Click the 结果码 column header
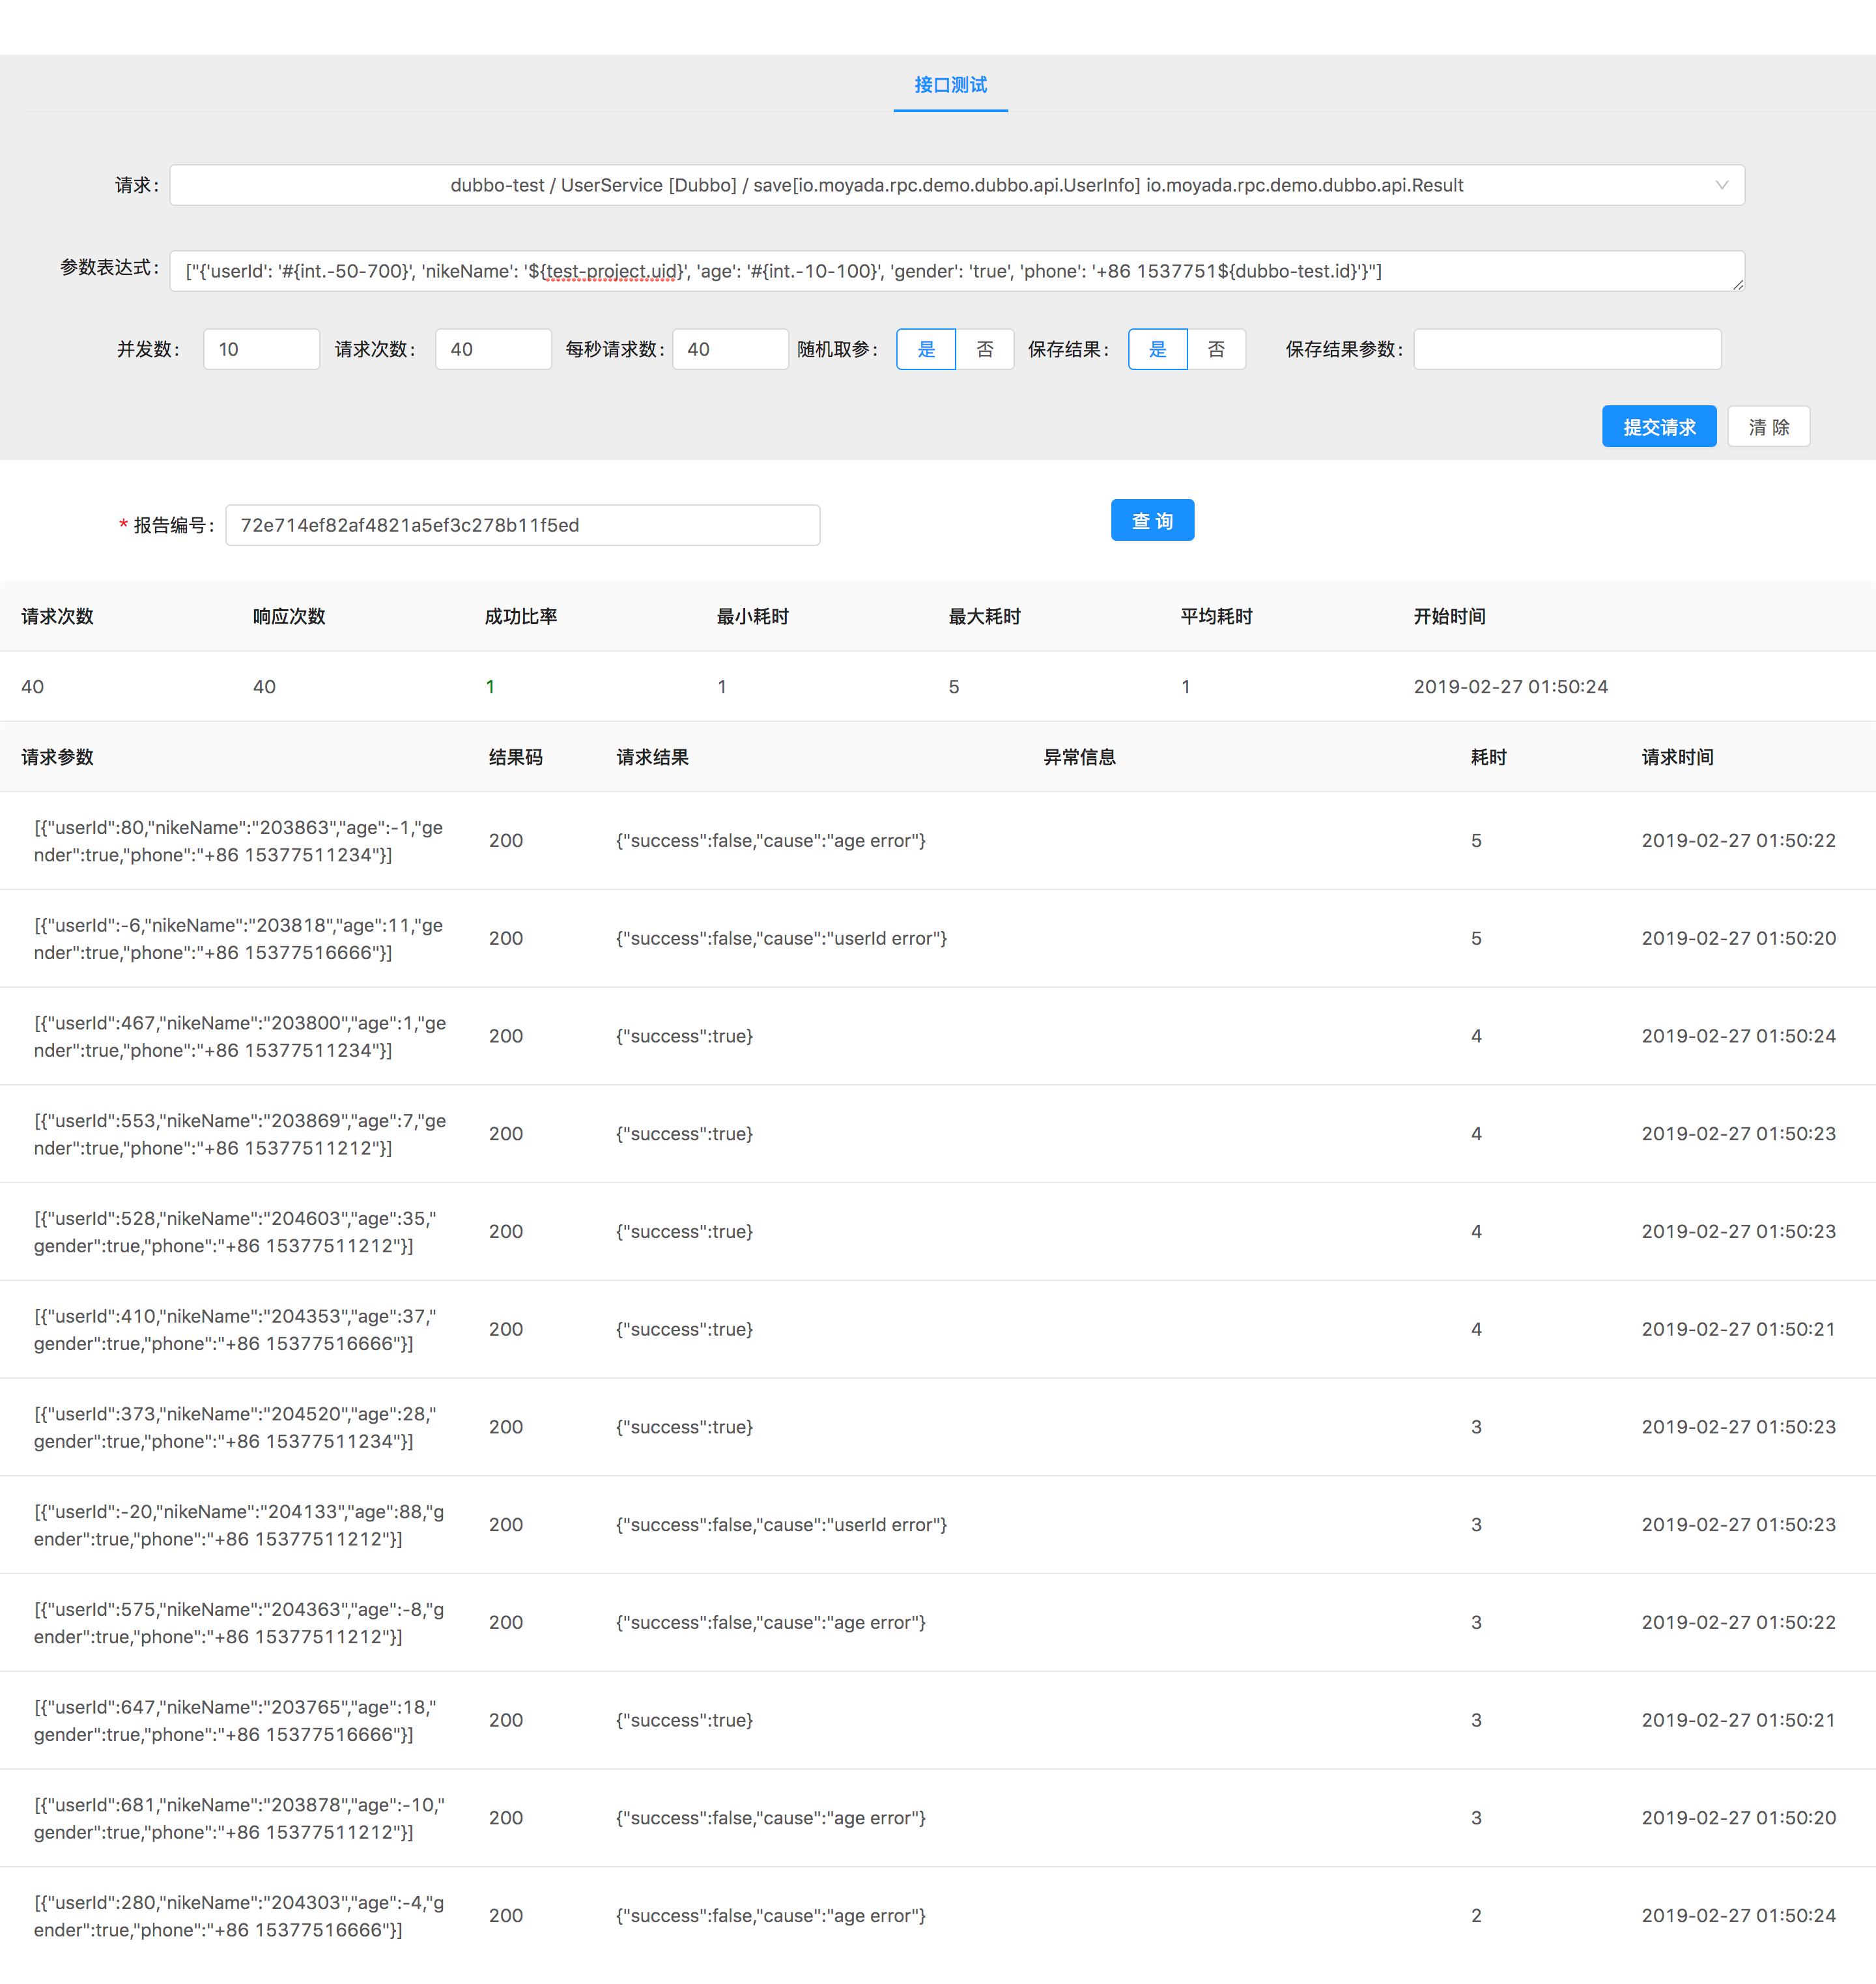This screenshot has width=1876, height=1984. coord(515,757)
